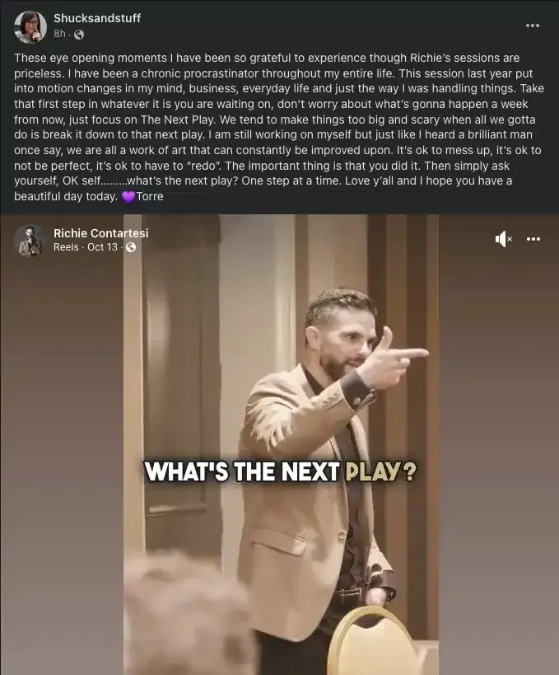Click the blurred right margin of the reel
Image resolution: width=559 pixels, height=675 pixels.
coord(499,465)
